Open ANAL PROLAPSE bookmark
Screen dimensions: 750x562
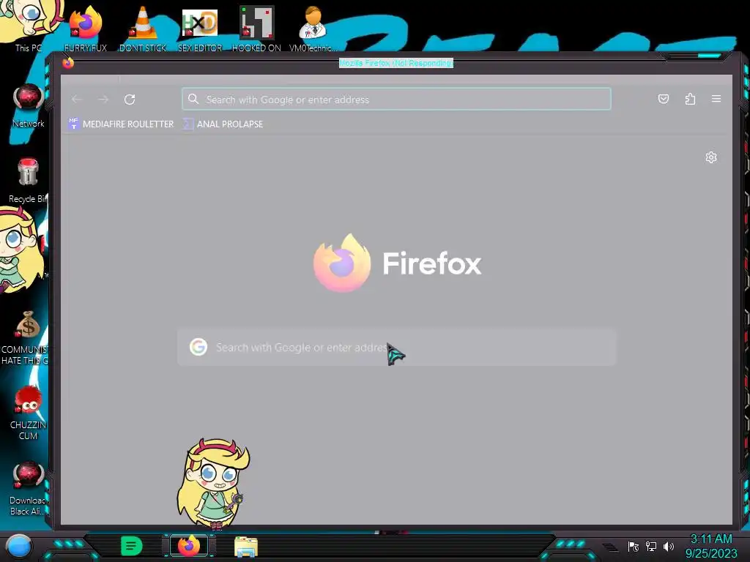coord(223,124)
